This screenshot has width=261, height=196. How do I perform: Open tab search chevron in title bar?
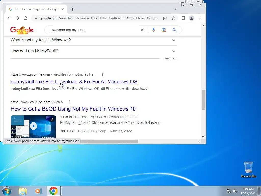176,9
